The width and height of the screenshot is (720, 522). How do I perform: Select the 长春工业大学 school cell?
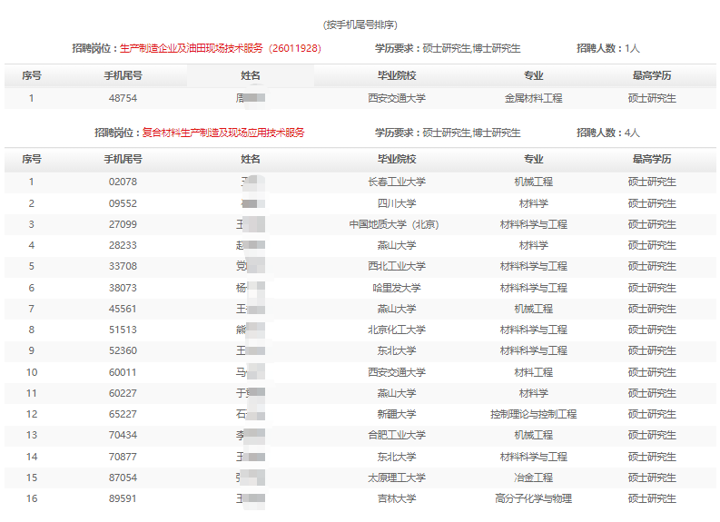(396, 182)
